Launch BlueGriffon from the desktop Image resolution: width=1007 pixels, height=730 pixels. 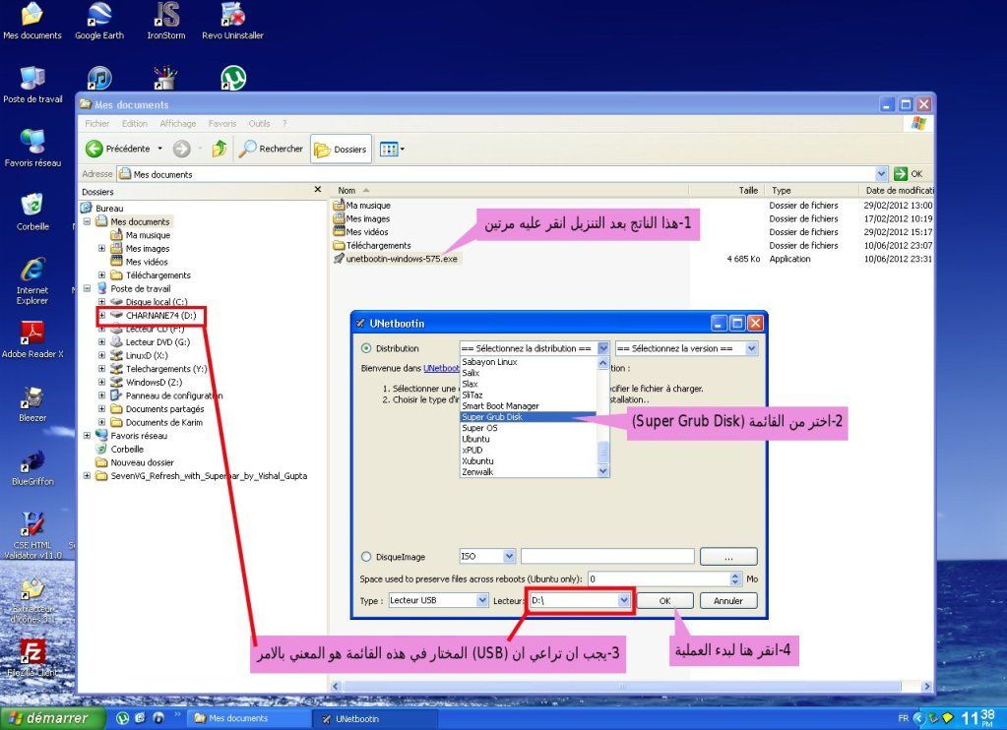click(x=32, y=466)
